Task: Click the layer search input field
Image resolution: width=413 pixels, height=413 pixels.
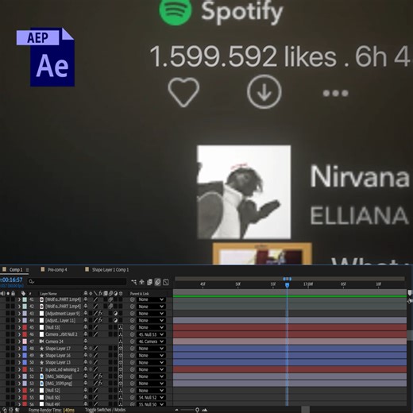Action: [77, 282]
